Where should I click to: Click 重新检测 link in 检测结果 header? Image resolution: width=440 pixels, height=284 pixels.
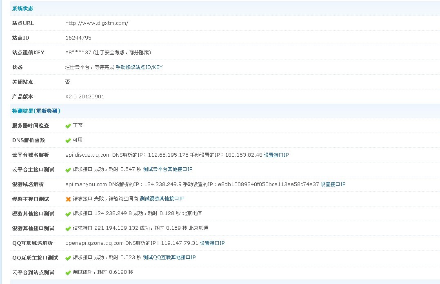coord(47,111)
